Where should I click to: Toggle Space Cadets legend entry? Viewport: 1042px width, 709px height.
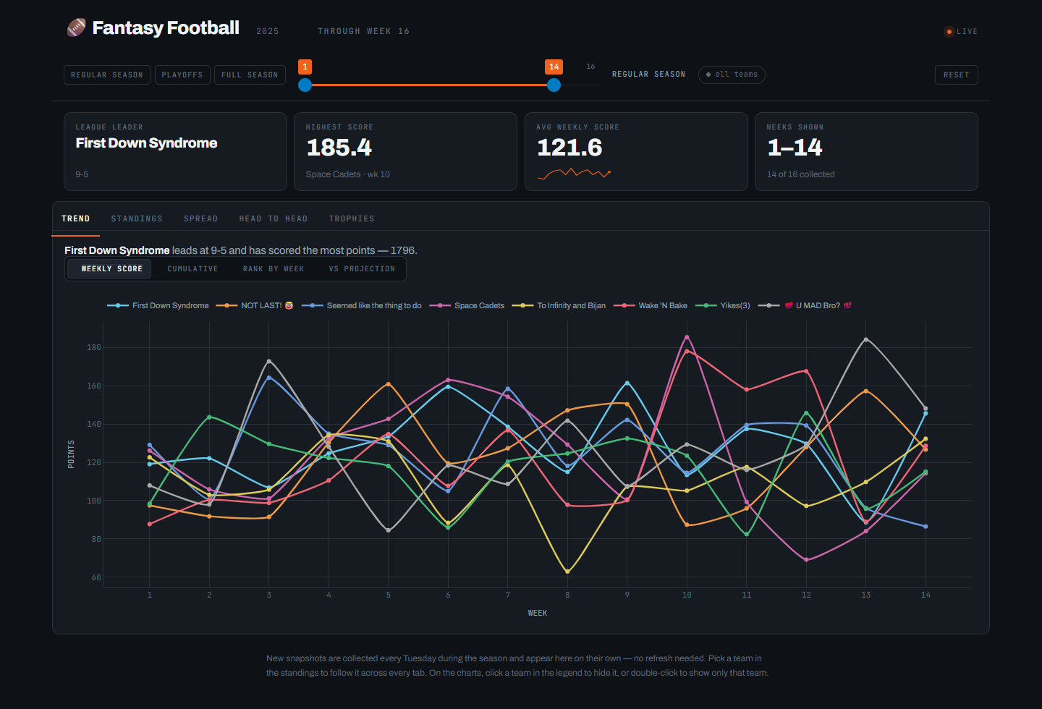(x=467, y=306)
